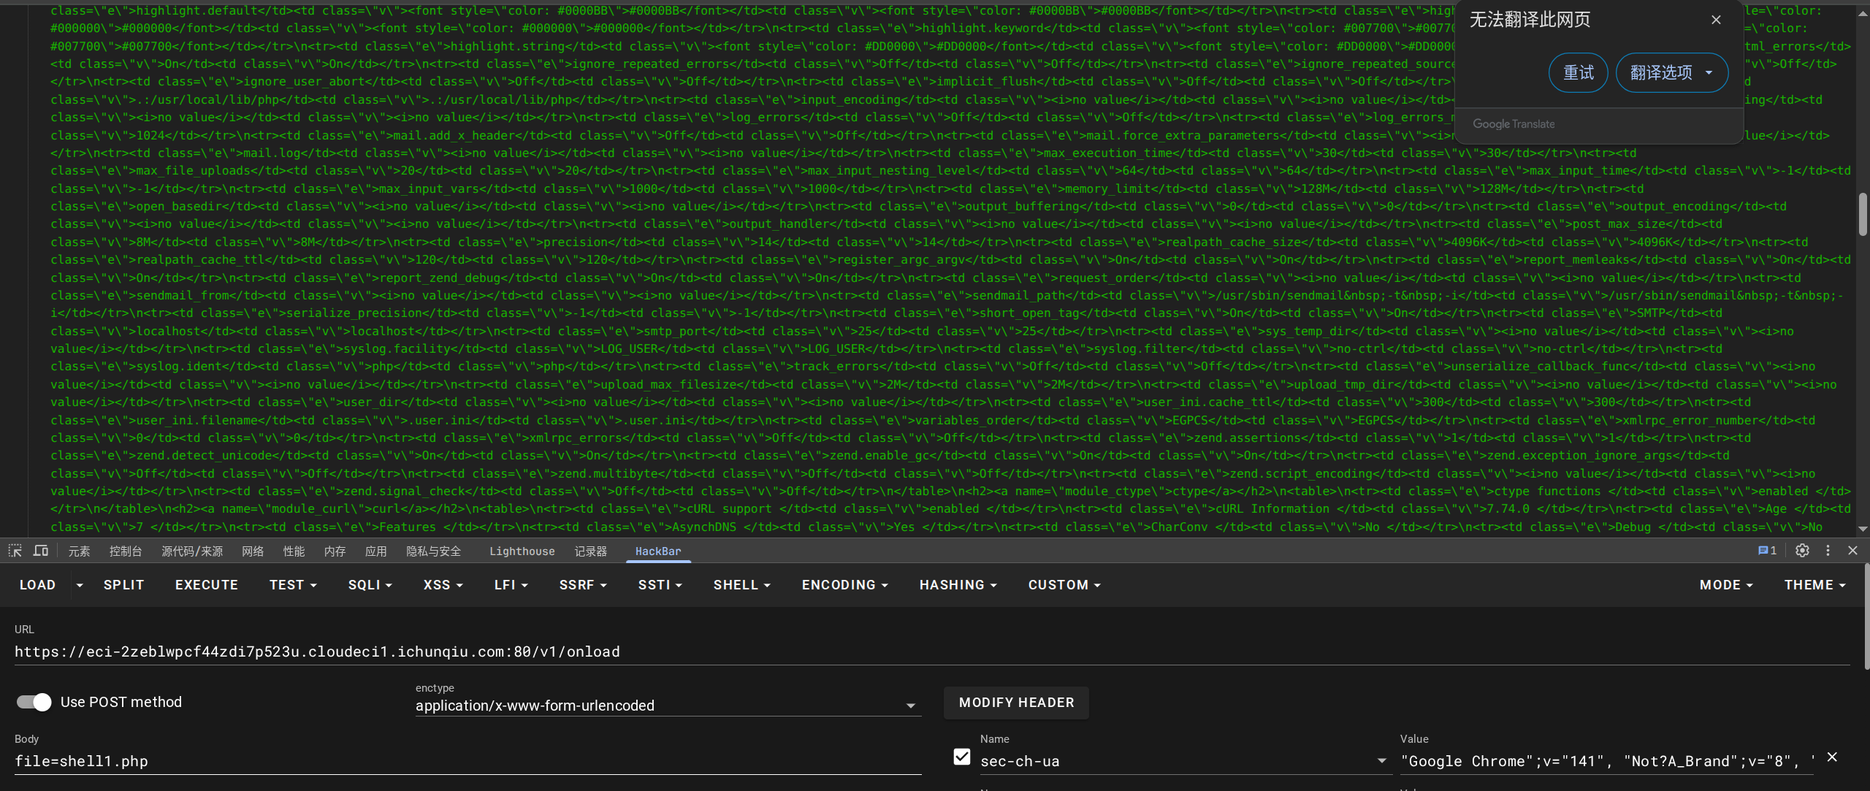Viewport: 1870px width, 791px height.
Task: Click into the URL input field
Action: (x=928, y=651)
